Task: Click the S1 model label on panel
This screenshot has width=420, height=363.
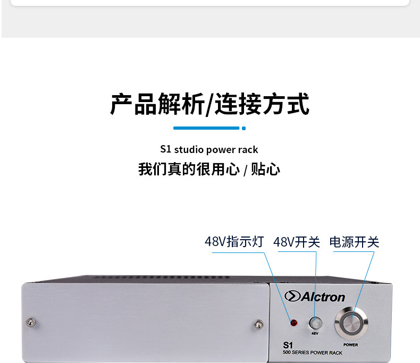Action: click(x=288, y=345)
